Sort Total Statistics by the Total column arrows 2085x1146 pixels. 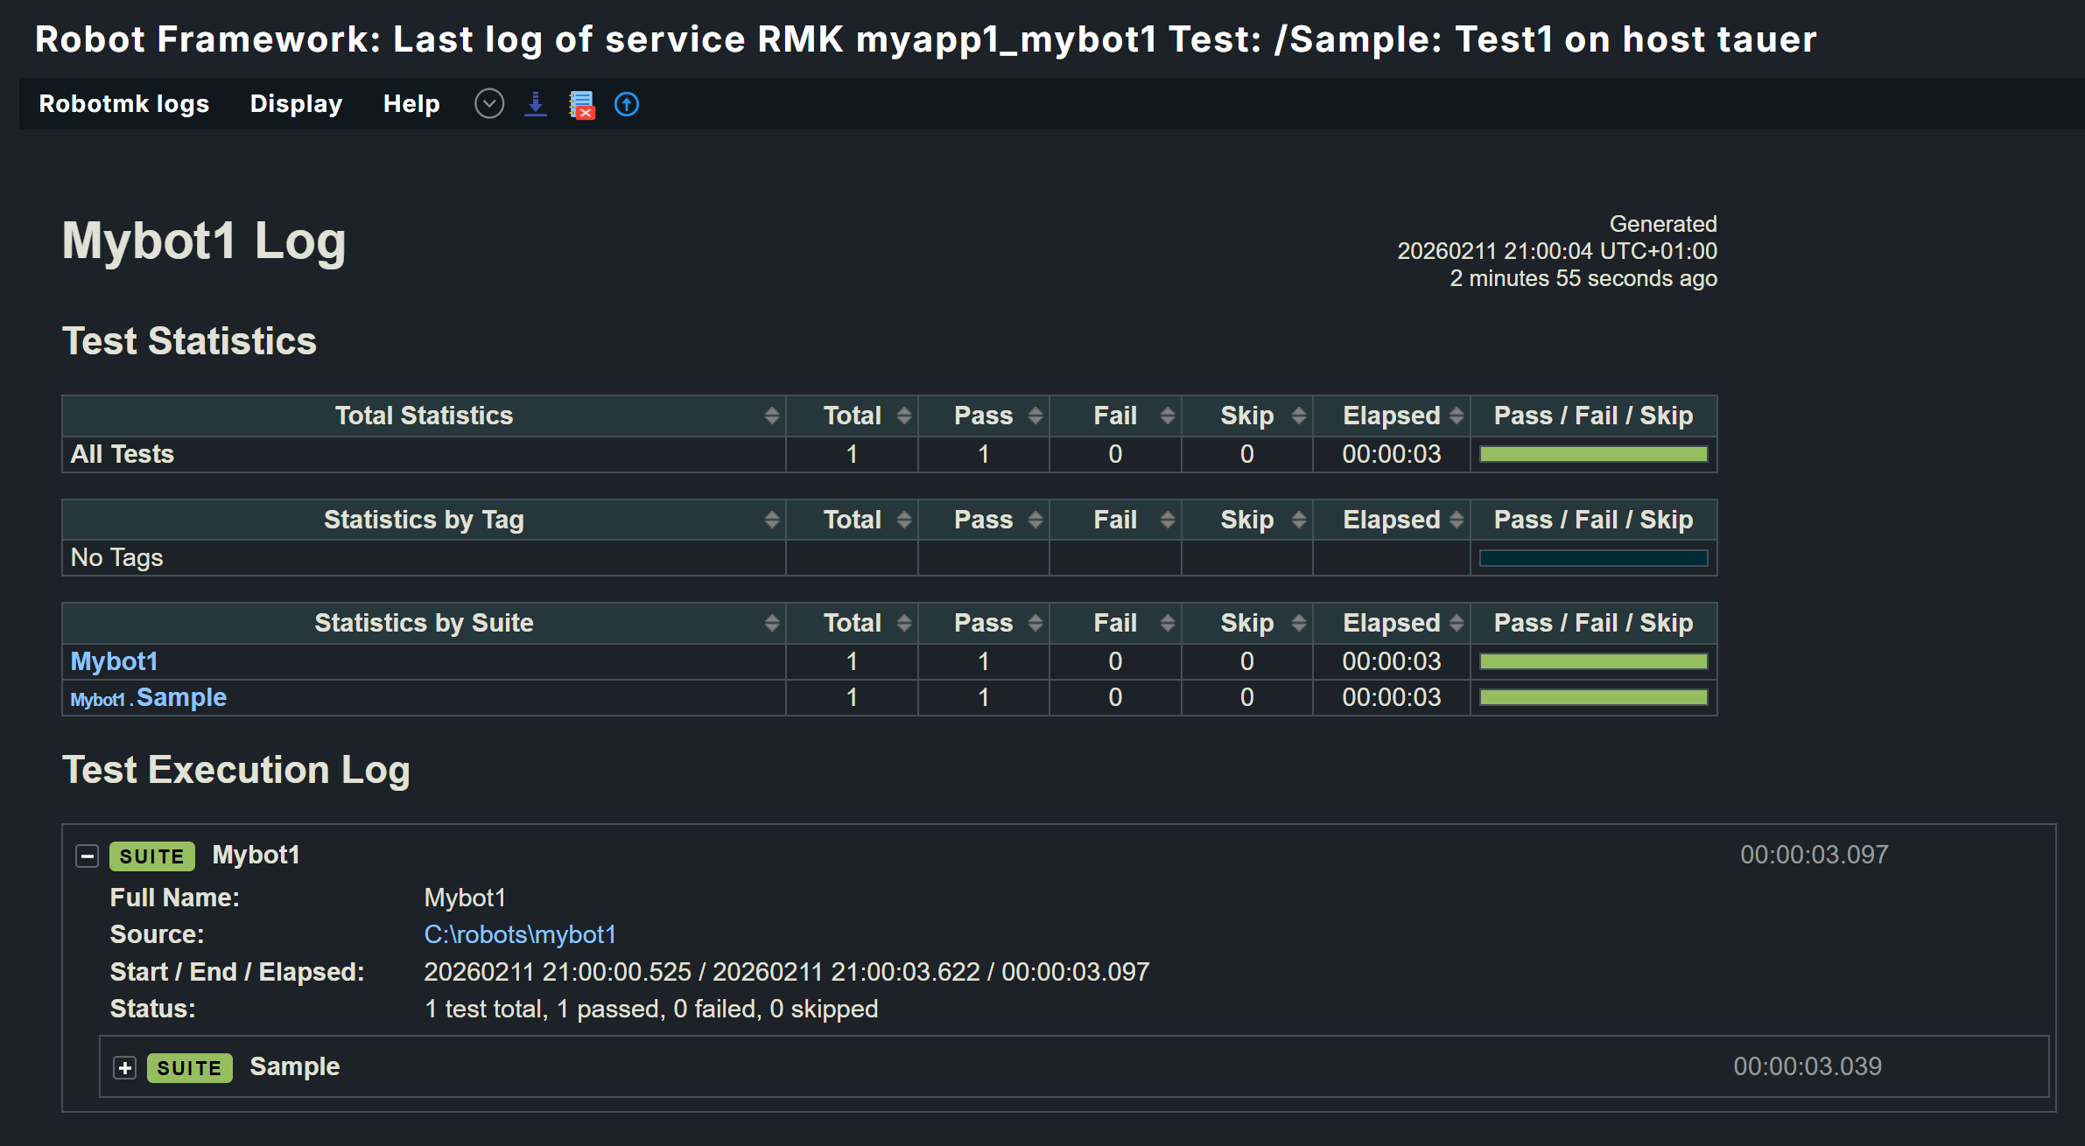[903, 415]
